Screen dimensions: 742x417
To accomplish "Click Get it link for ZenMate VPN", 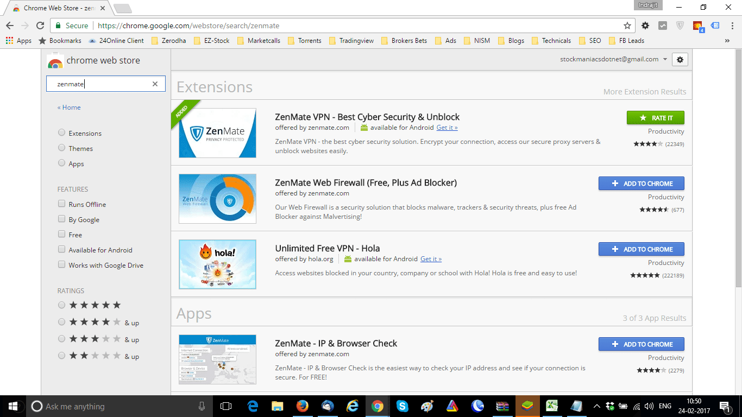I will click(447, 128).
